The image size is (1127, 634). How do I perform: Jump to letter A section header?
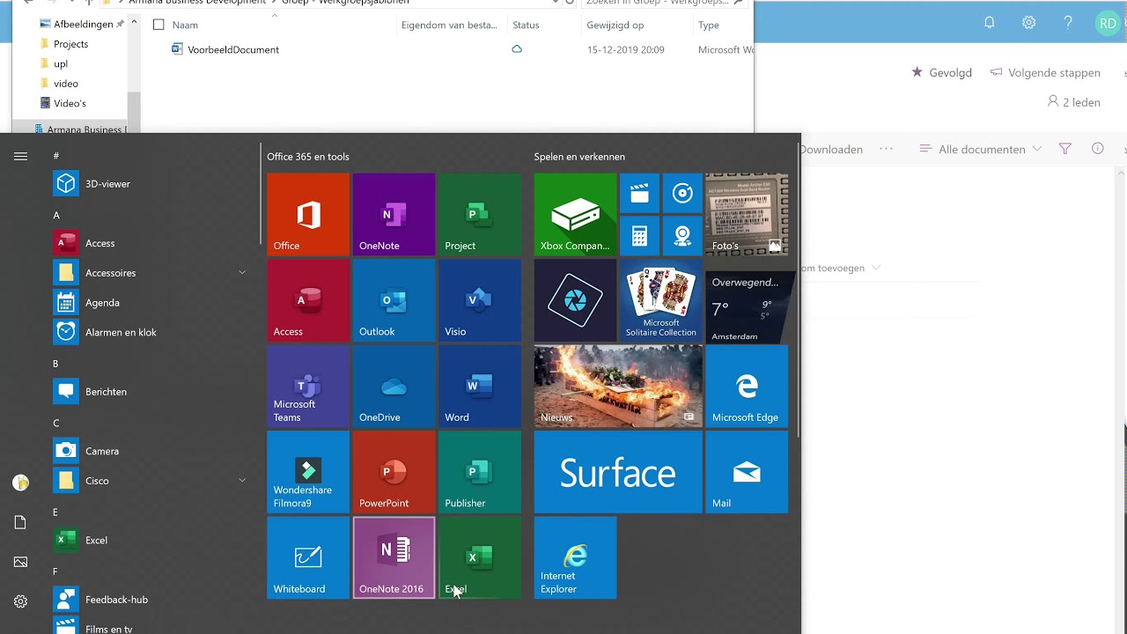tap(56, 215)
